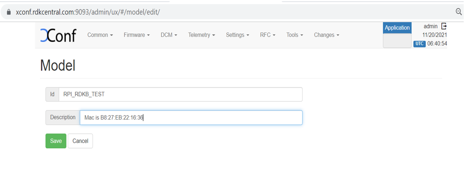The image size is (465, 179).
Task: Click the logout icon beside admin
Action: tap(444, 27)
